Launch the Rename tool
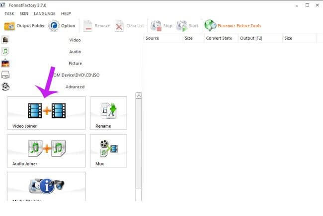This screenshot has height=216, width=323. click(x=108, y=113)
